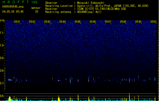Click the meteor count 30

tap(37, 12)
